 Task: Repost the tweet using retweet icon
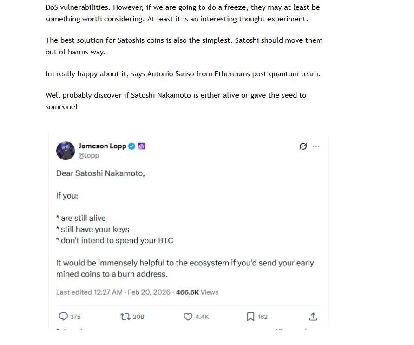pyautogui.click(x=125, y=317)
